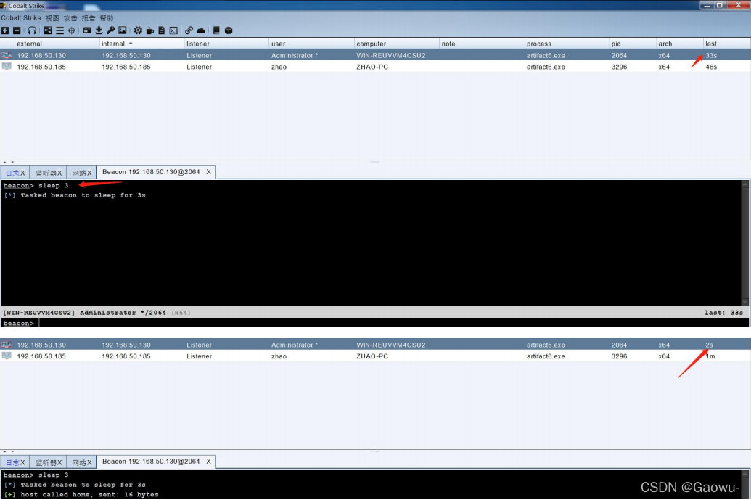The image size is (751, 500).
Task: Open the 帮助 menu
Action: click(x=107, y=17)
